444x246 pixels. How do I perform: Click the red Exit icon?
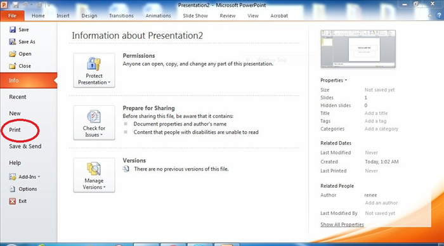(13, 201)
